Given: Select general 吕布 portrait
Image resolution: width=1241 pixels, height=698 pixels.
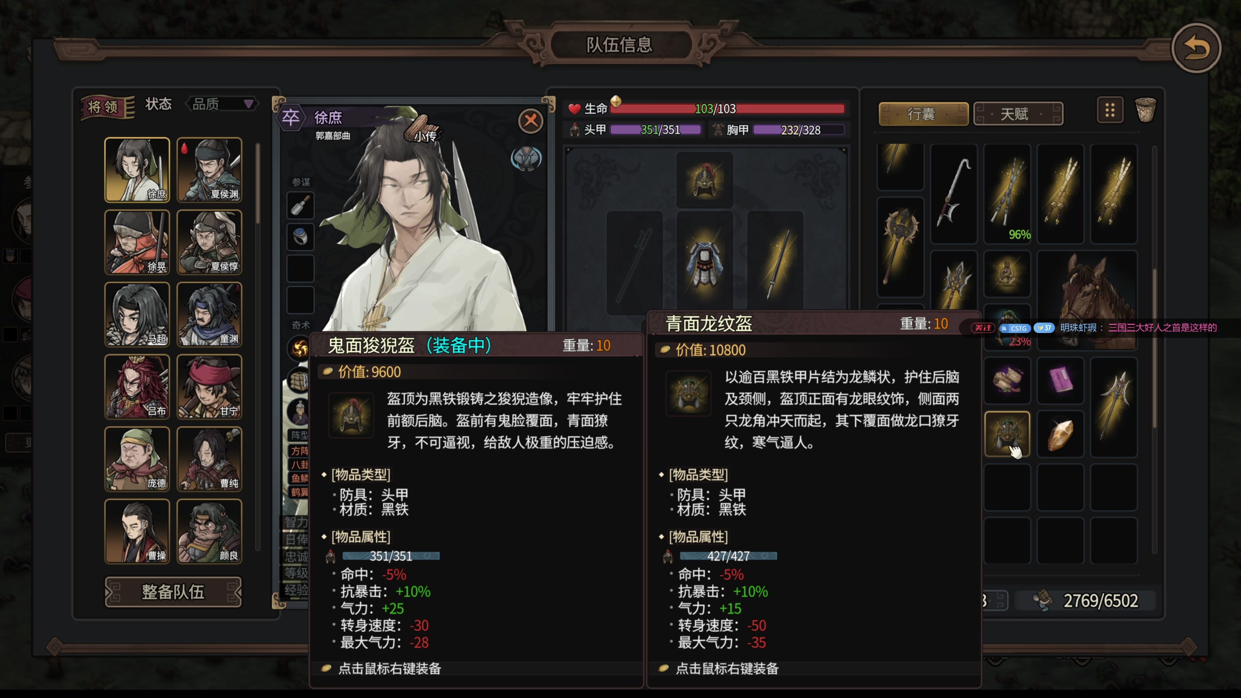Looking at the screenshot, I should (137, 386).
